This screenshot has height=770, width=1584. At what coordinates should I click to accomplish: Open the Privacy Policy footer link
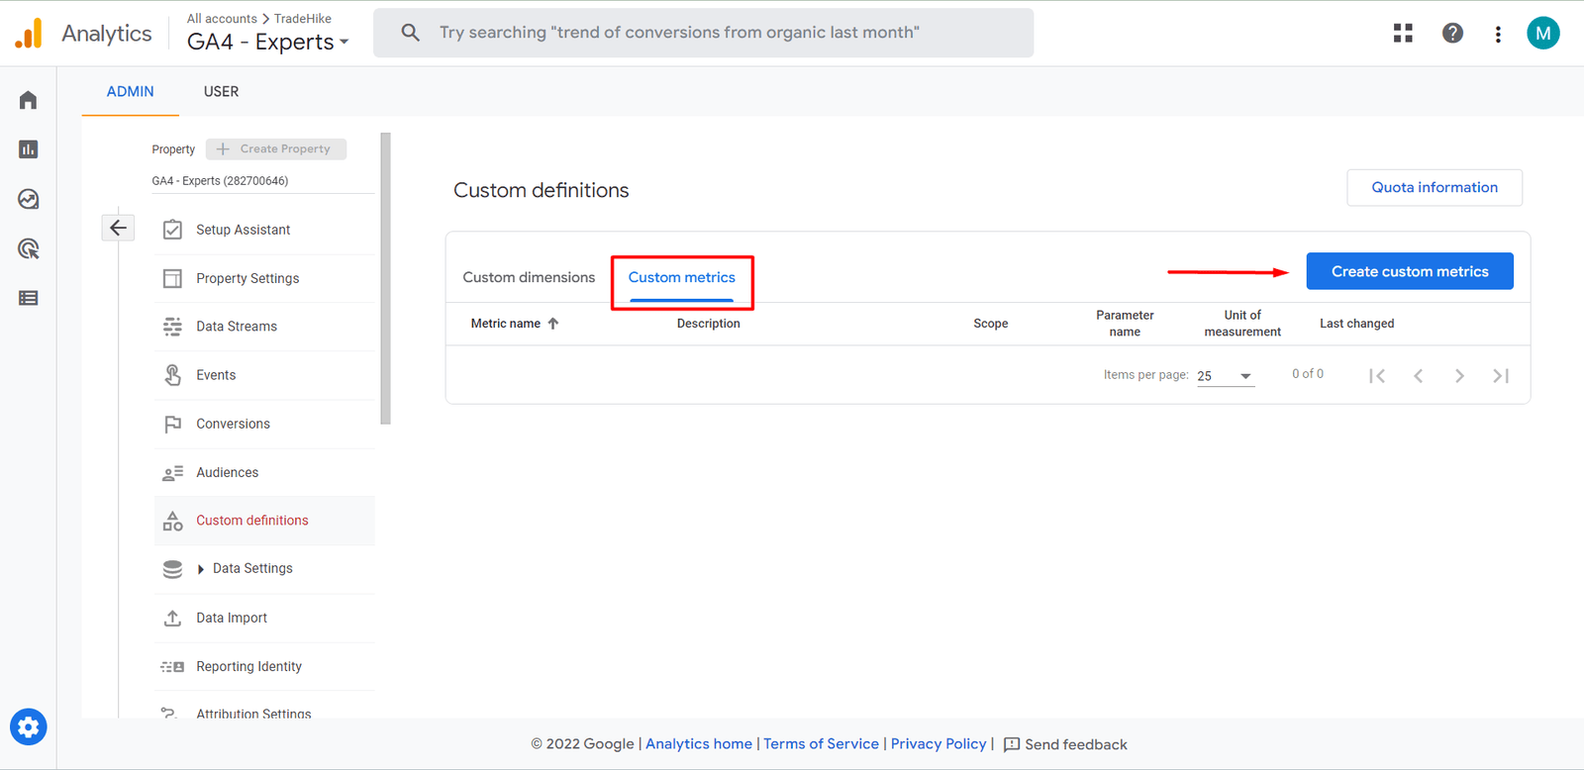(939, 744)
